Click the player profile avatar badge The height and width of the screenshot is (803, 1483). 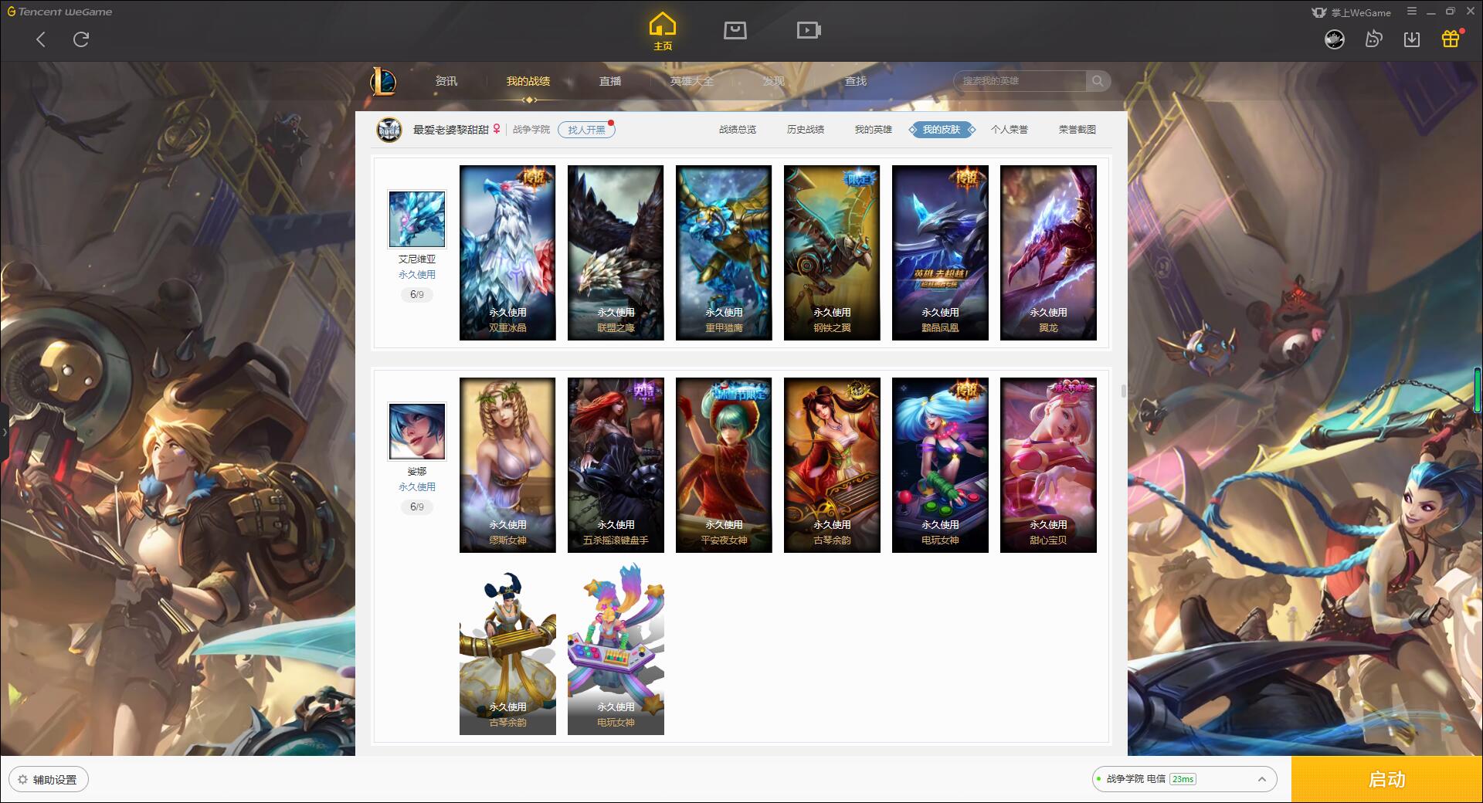pos(389,130)
